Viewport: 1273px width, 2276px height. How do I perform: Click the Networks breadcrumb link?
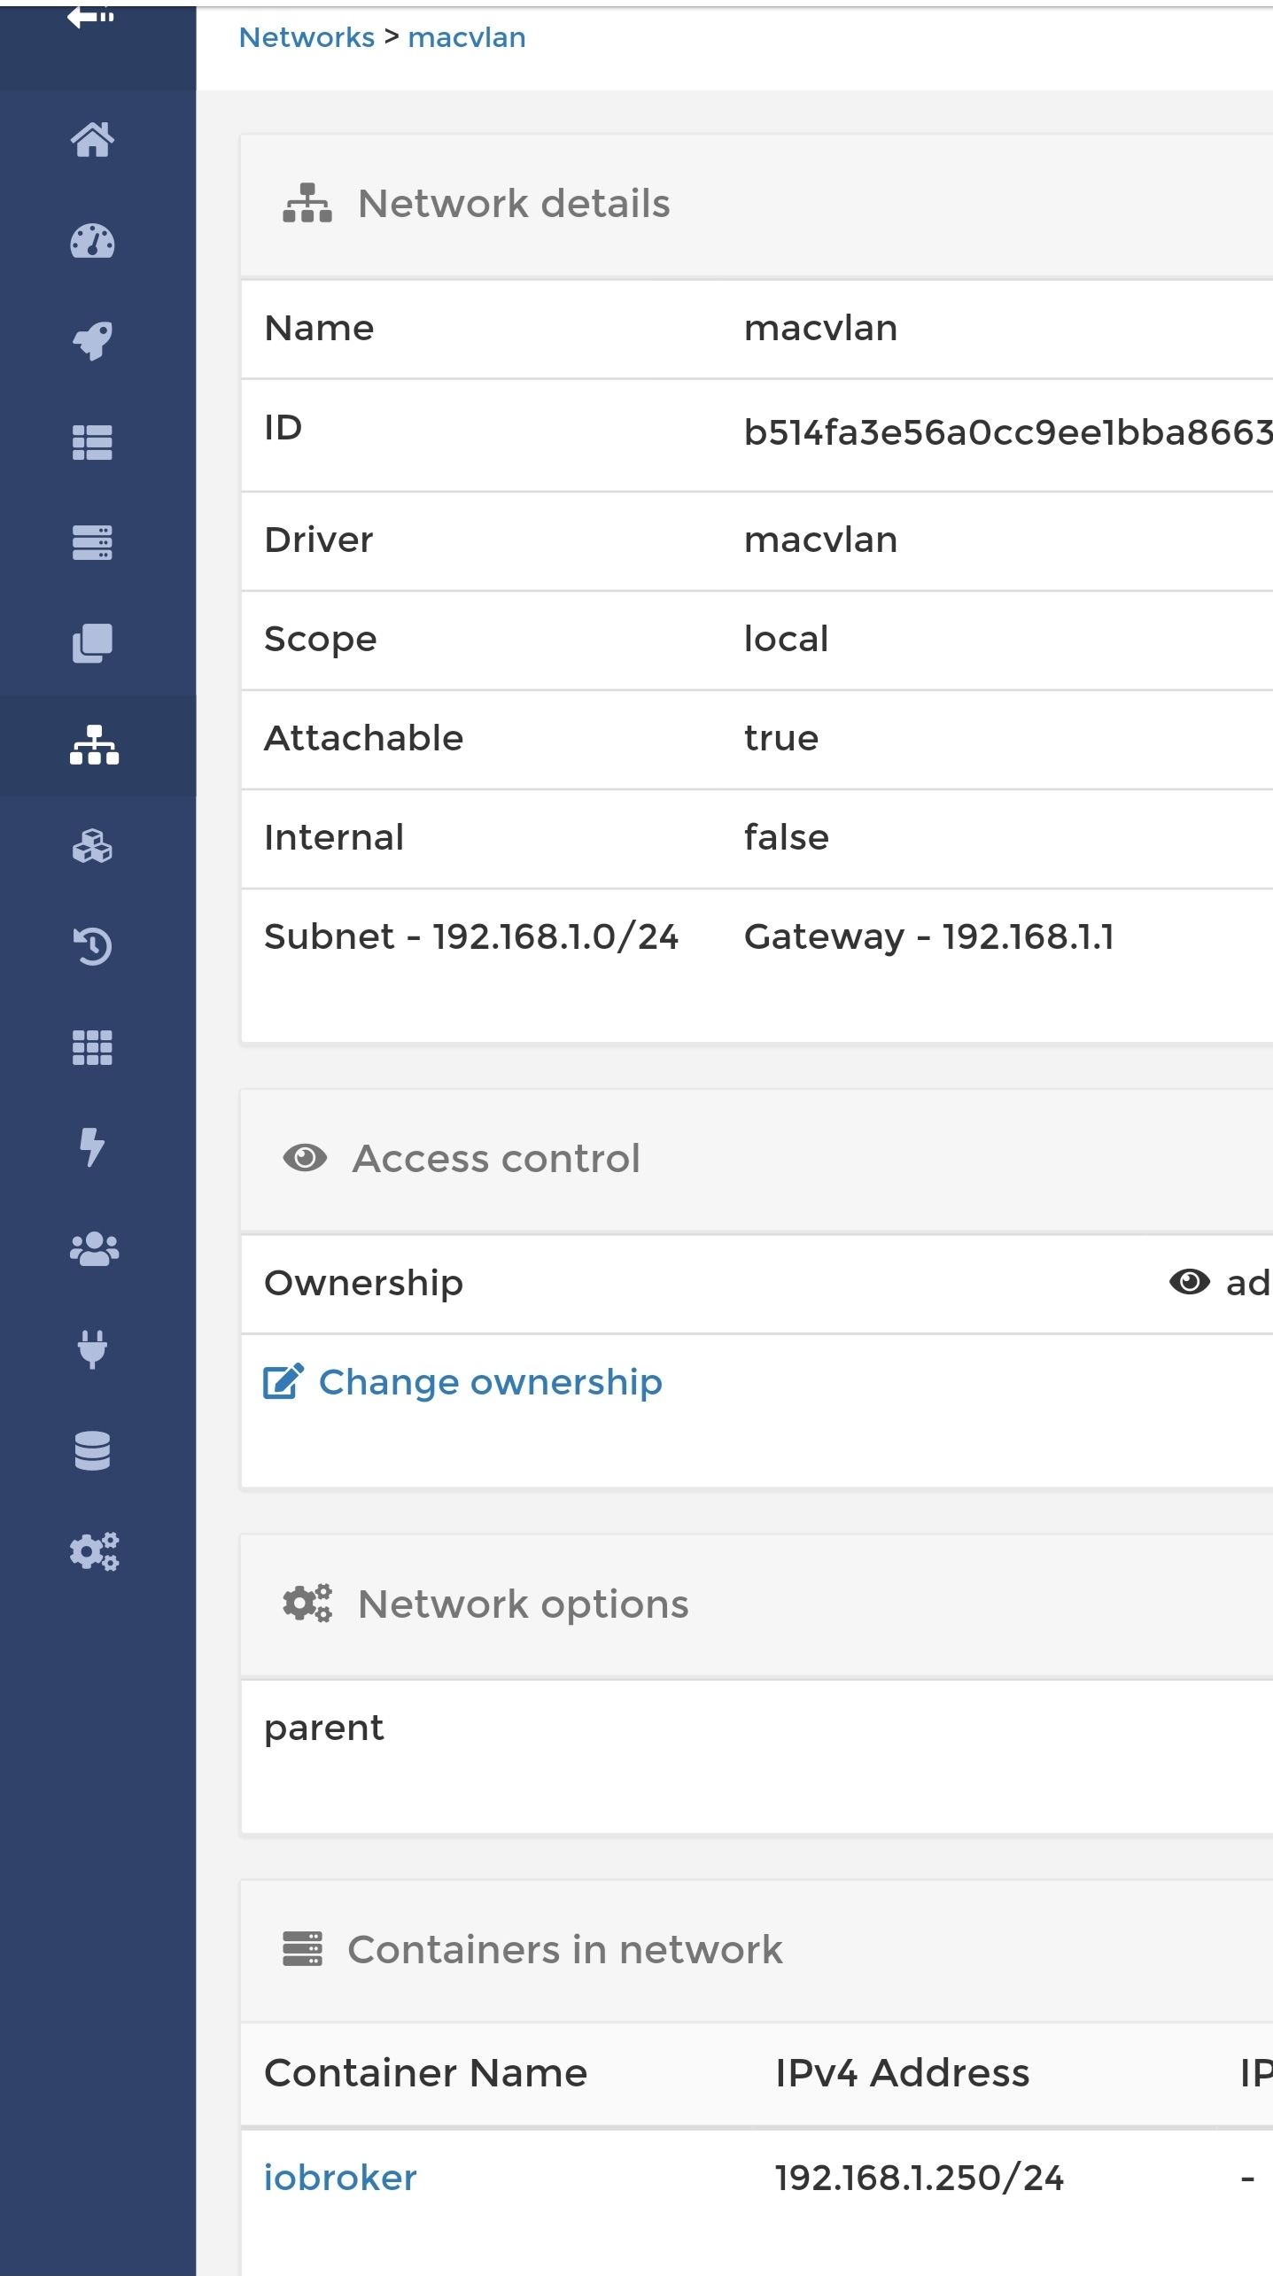307,37
